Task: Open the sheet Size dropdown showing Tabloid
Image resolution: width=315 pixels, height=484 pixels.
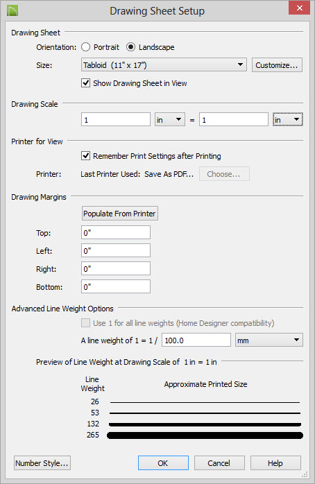Action: pyautogui.click(x=164, y=64)
